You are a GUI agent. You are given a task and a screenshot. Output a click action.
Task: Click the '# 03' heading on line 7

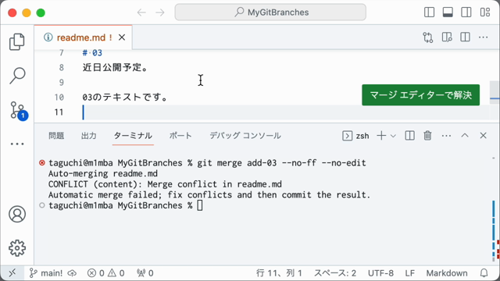coord(92,53)
